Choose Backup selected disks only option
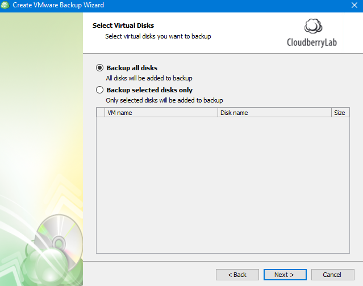This screenshot has height=286, width=363. pos(99,90)
